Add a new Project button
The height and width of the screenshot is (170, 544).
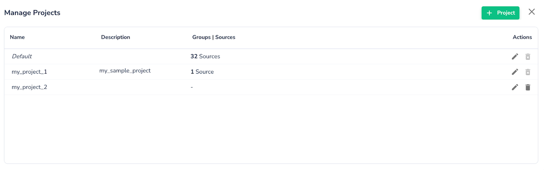tap(500, 13)
